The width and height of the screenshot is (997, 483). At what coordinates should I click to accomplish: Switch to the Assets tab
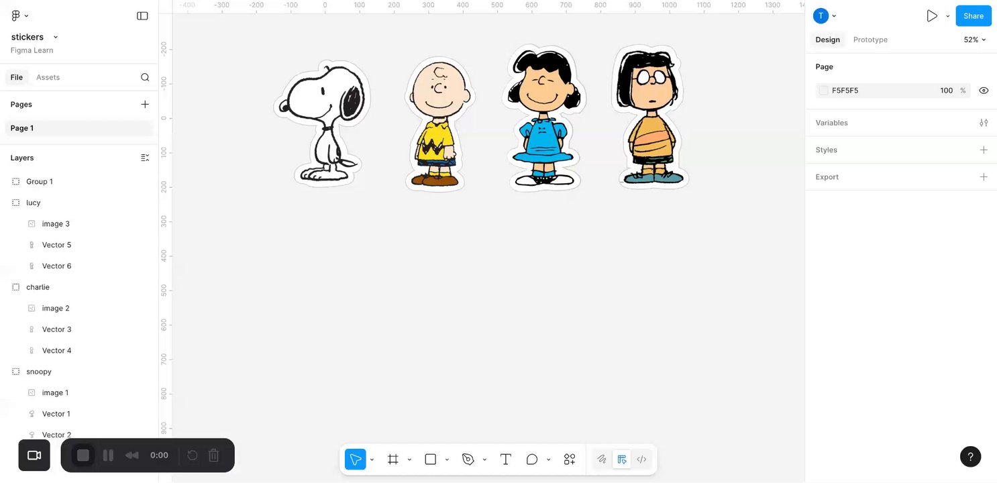point(48,77)
